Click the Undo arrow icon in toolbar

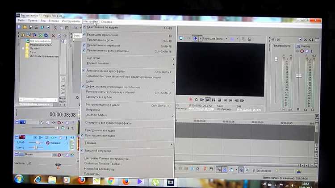coord(75,28)
